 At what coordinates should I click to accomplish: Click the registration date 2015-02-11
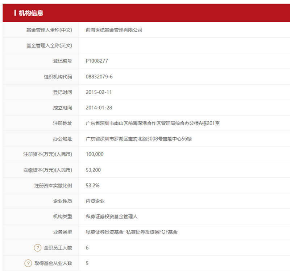(99, 92)
